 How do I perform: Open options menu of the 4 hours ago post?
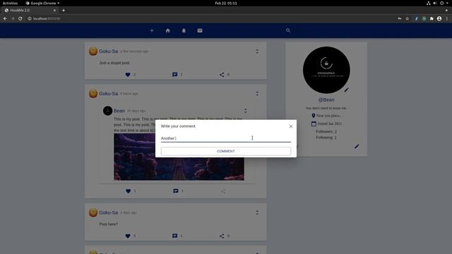tap(257, 94)
